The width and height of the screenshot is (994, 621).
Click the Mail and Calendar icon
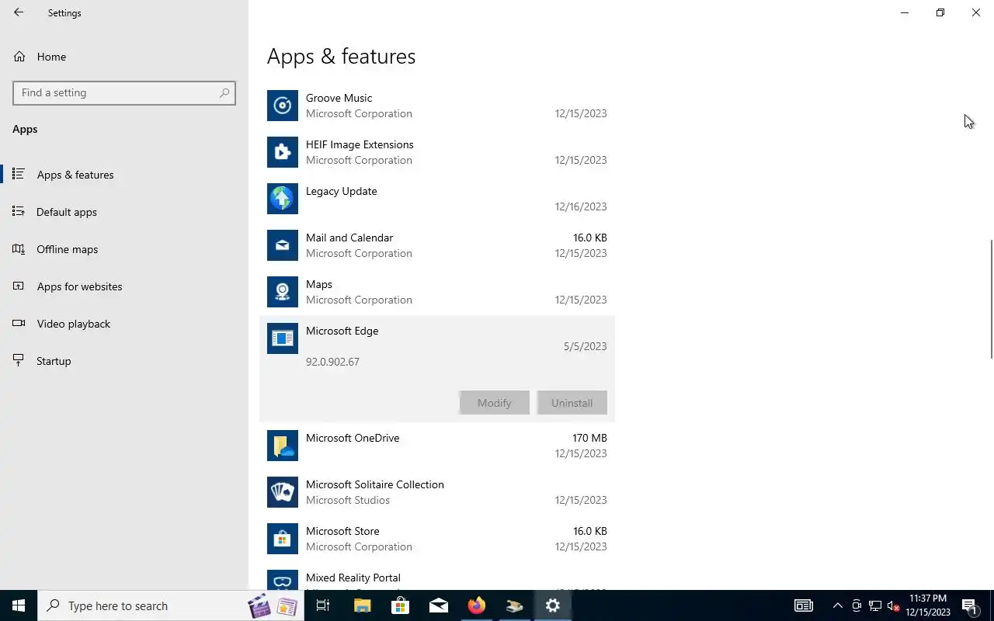(x=283, y=245)
